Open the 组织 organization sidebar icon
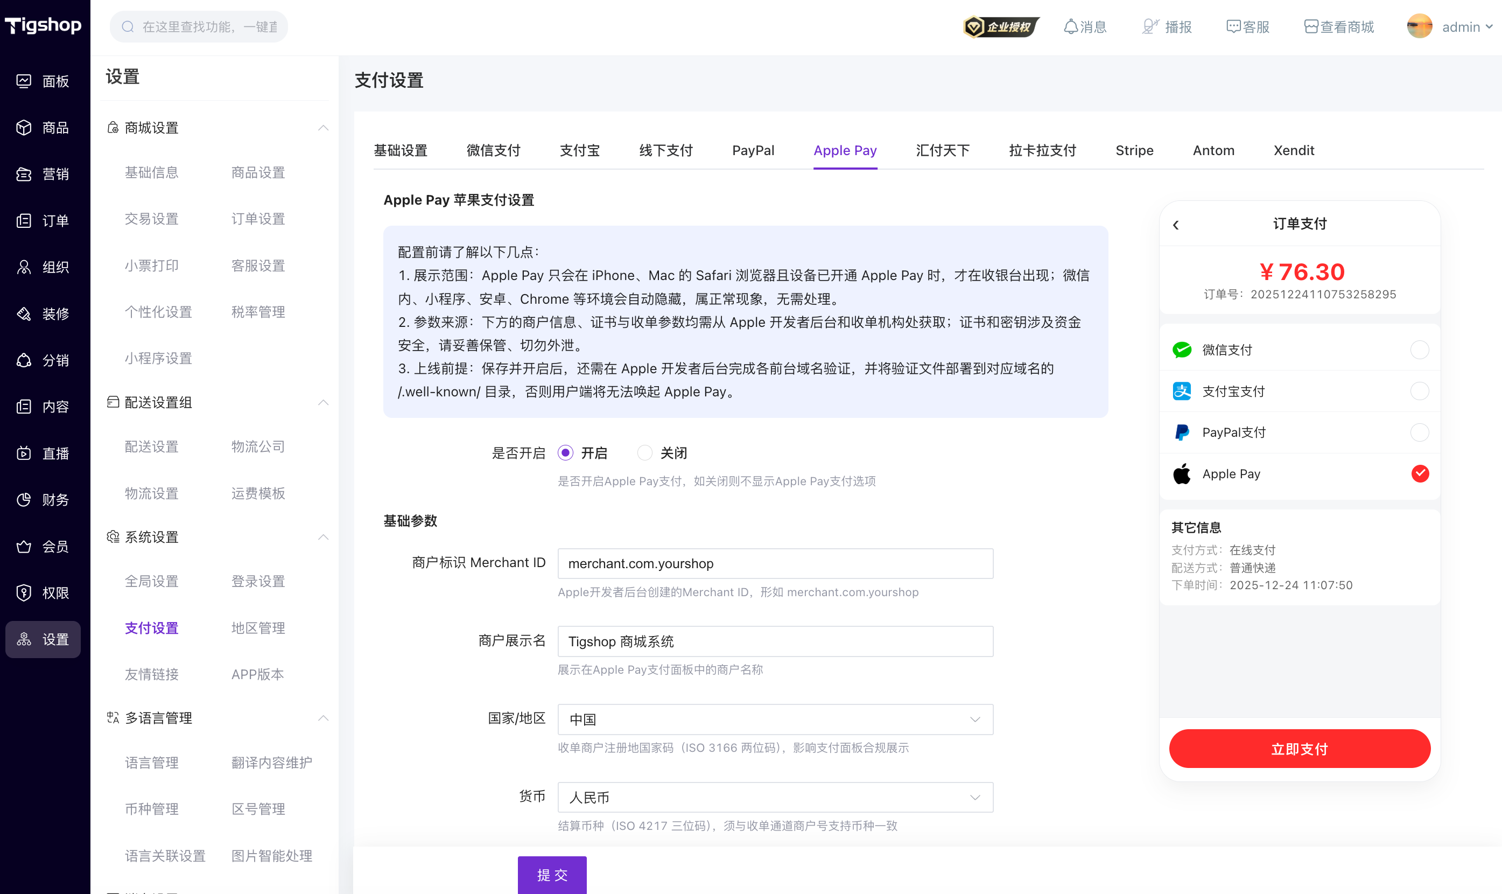The height and width of the screenshot is (894, 1502). 24,267
